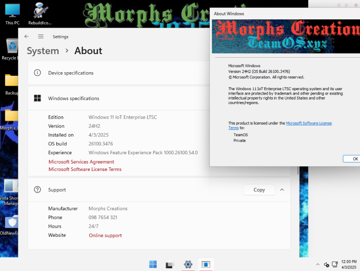Collapse the Support section with the chevron
Image resolution: width=360 pixels, height=271 pixels.
(x=282, y=190)
